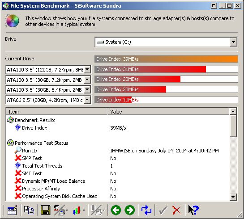Cancel with the red X toolbar icon
This screenshot has width=244, height=219.
tap(176, 211)
